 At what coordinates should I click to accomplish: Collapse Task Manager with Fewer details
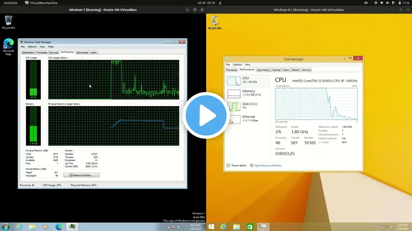[236, 166]
